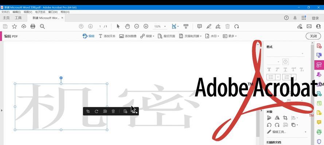Screen dimensions: 324x145
Task: Select the highlighter pen tool
Action: point(209,26)
